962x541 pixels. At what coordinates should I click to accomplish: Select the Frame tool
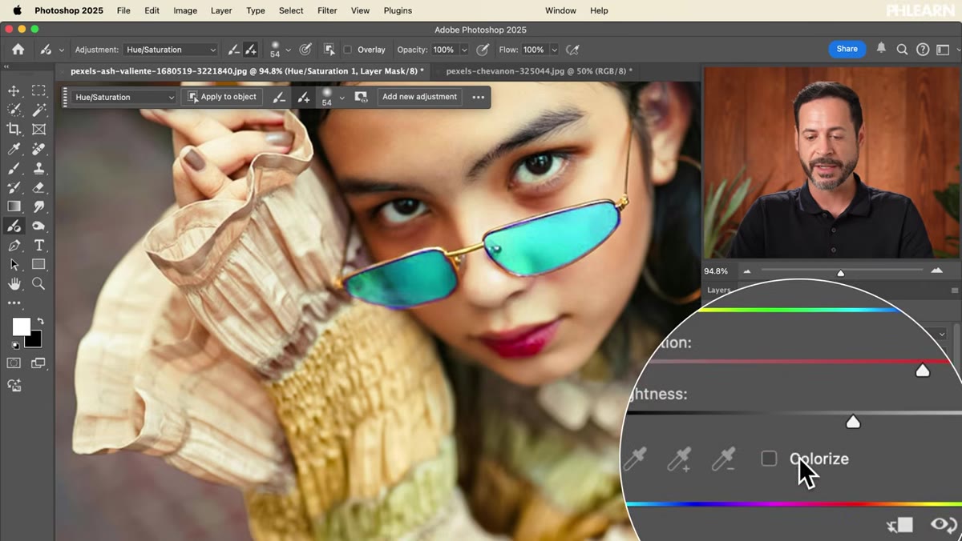click(x=38, y=129)
